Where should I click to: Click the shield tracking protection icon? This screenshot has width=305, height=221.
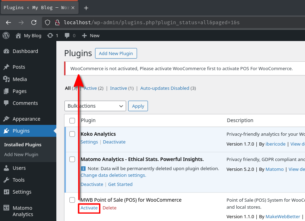coord(48,23)
